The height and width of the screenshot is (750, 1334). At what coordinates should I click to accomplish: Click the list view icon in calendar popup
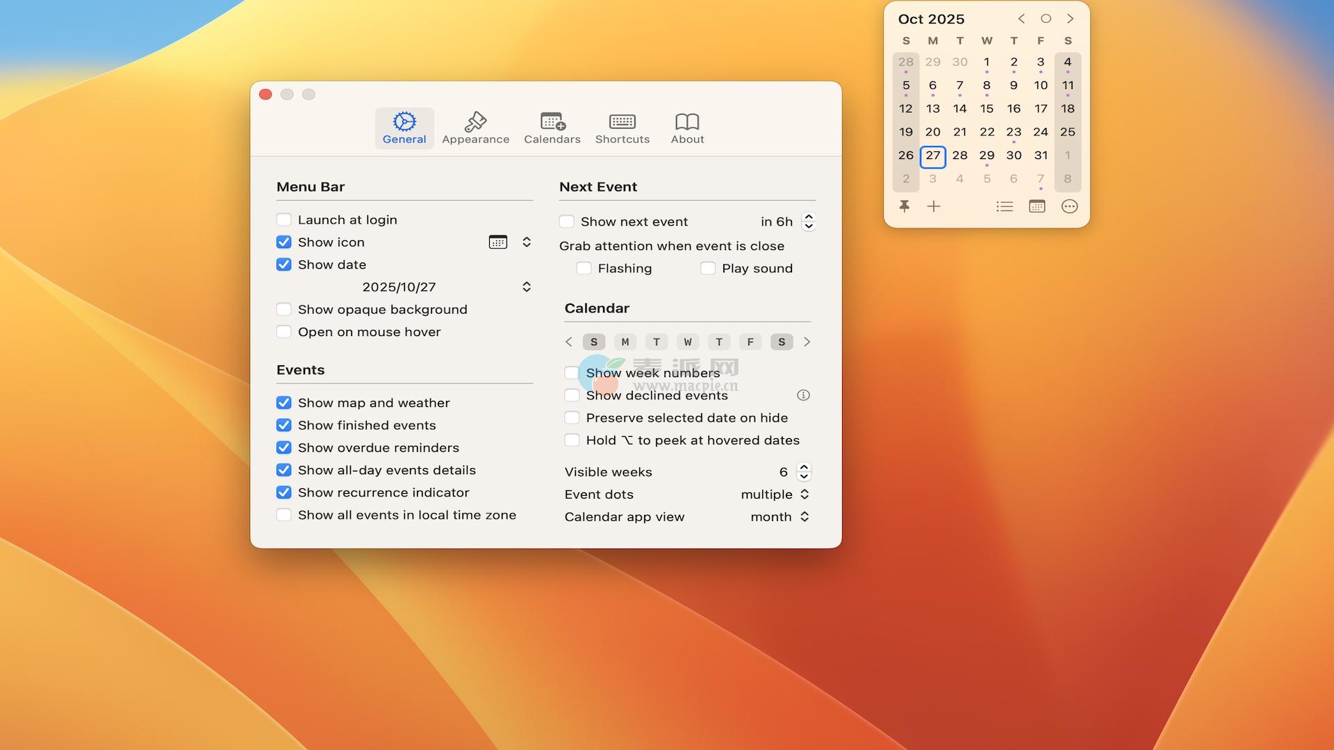pos(1004,206)
